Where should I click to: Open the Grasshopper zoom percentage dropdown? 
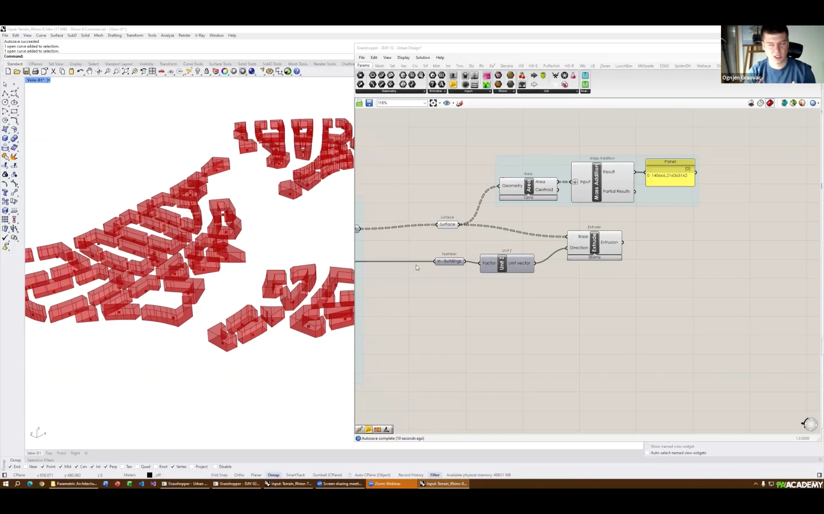click(x=425, y=103)
